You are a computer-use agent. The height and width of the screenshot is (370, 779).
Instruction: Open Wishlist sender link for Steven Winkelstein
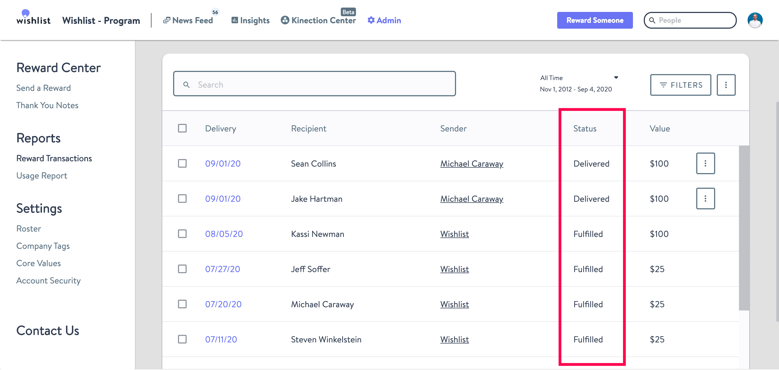click(x=454, y=339)
